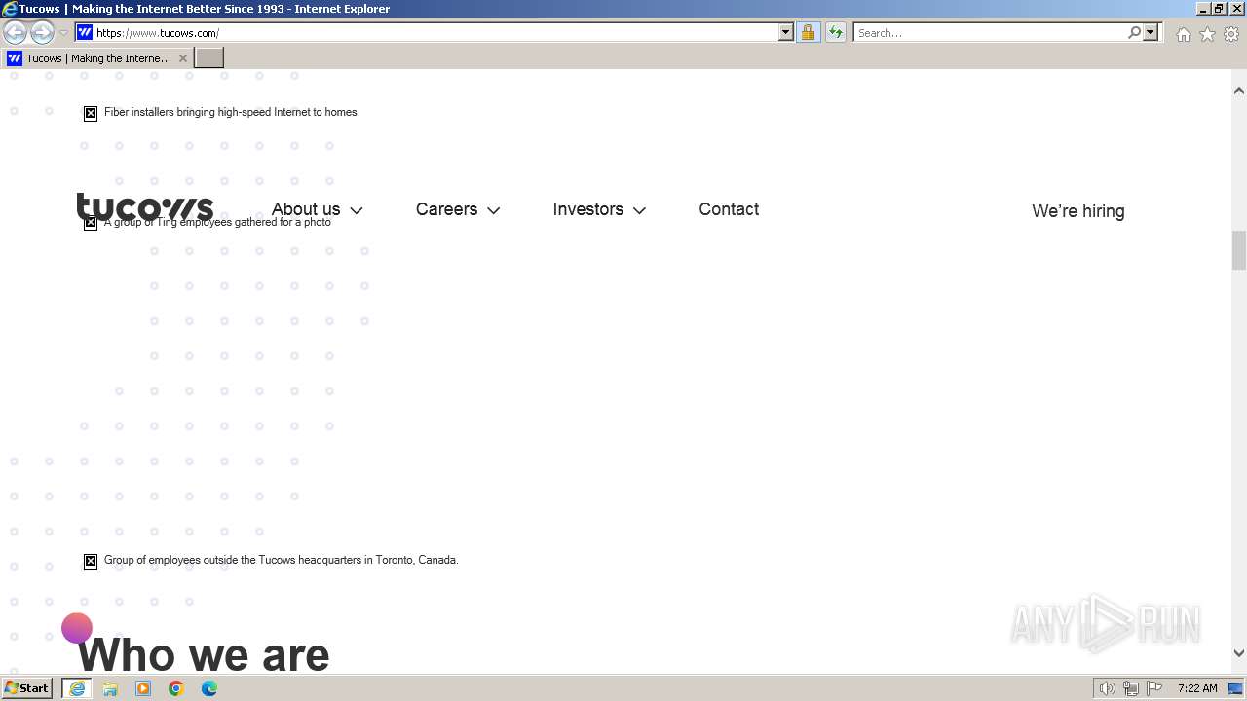The width and height of the screenshot is (1247, 701).
Task: Click the browser Forward arrow button
Action: (42, 33)
